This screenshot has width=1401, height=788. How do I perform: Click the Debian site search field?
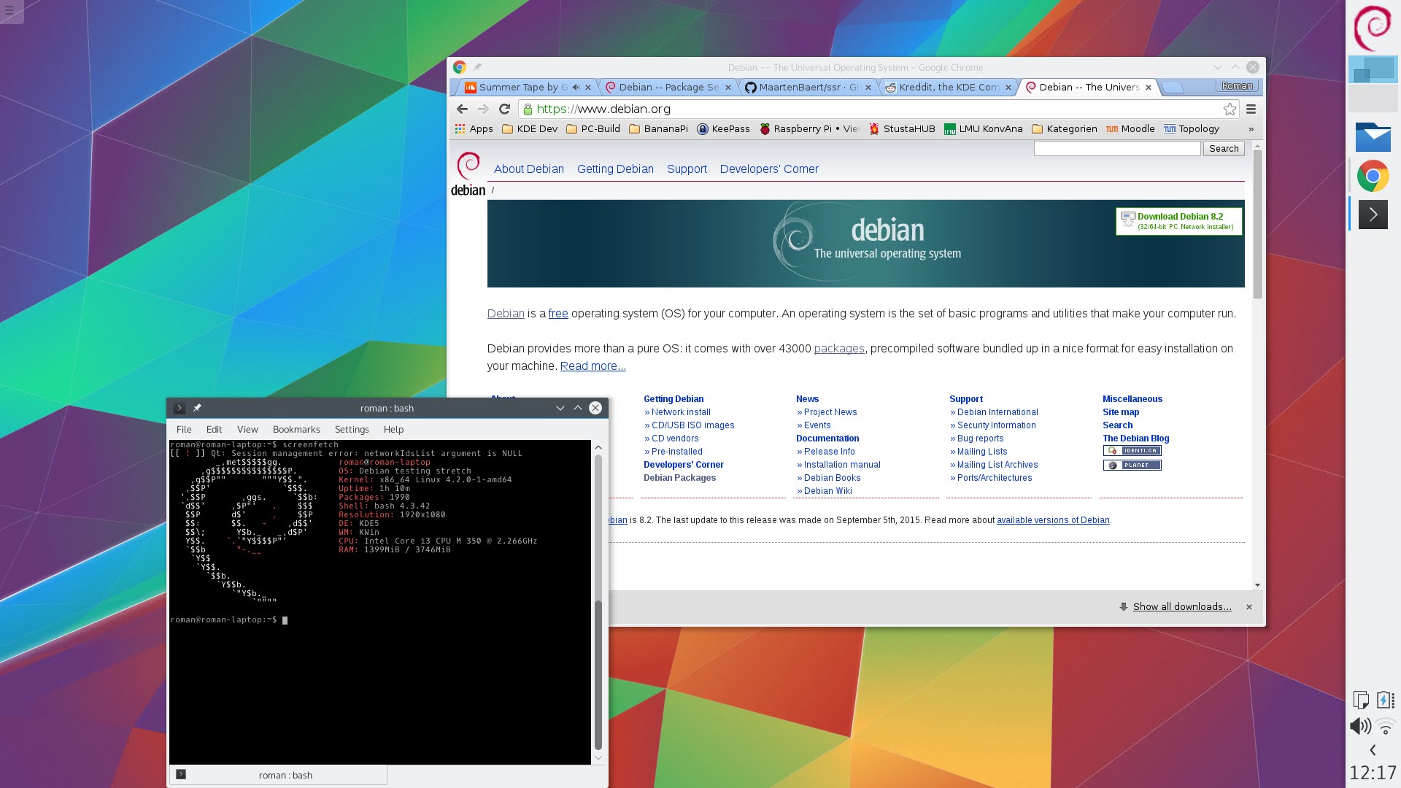pos(1117,148)
